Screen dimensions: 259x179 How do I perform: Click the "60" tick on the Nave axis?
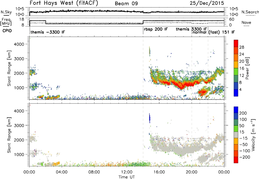232,19
